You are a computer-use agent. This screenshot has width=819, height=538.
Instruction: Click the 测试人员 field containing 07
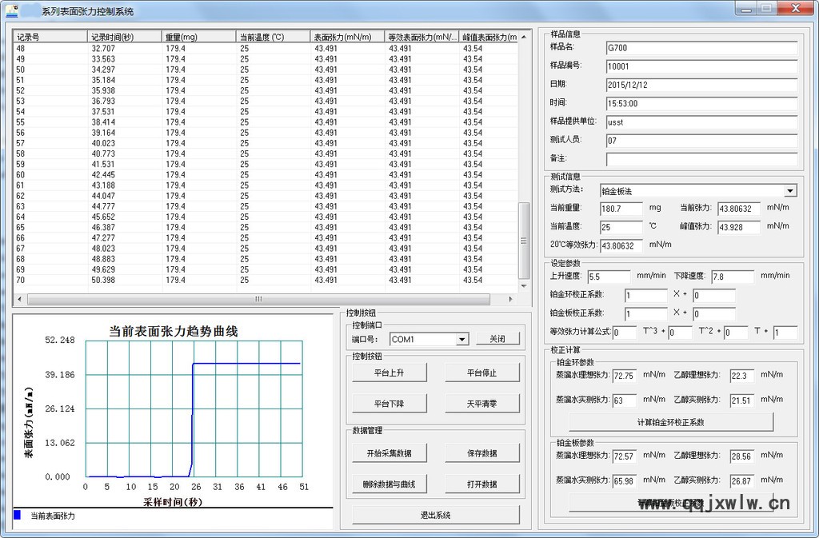[x=701, y=141]
